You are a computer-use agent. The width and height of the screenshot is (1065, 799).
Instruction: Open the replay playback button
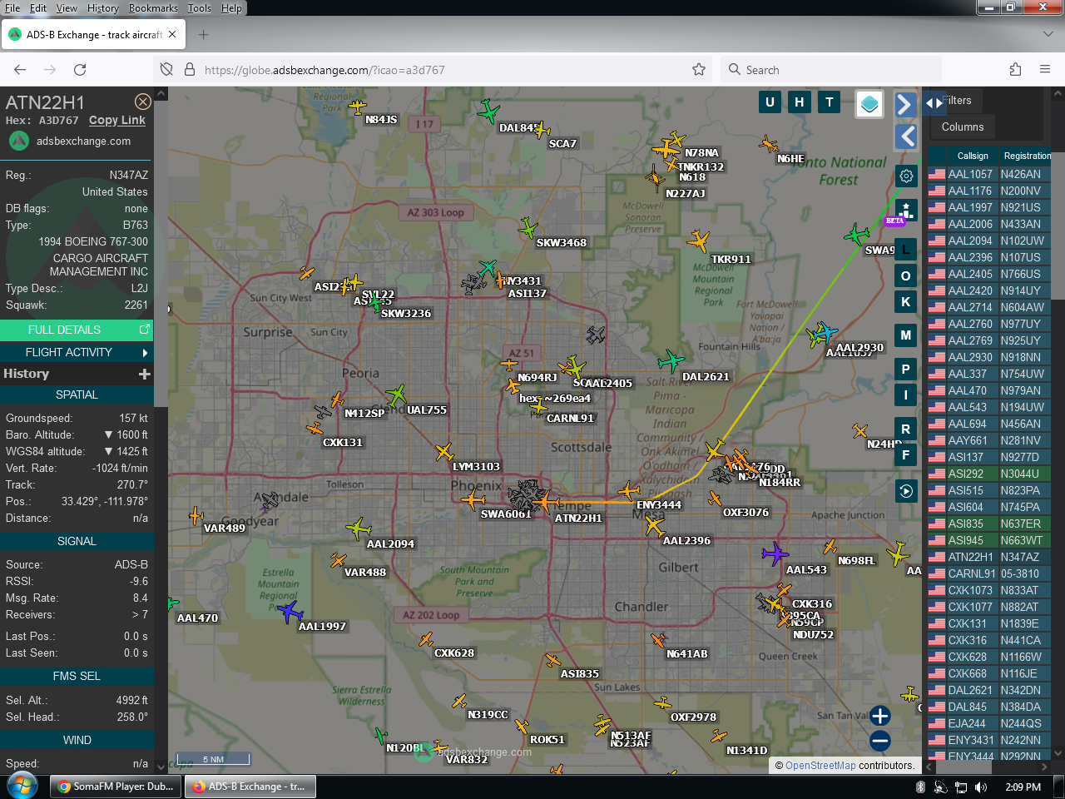[x=906, y=491]
